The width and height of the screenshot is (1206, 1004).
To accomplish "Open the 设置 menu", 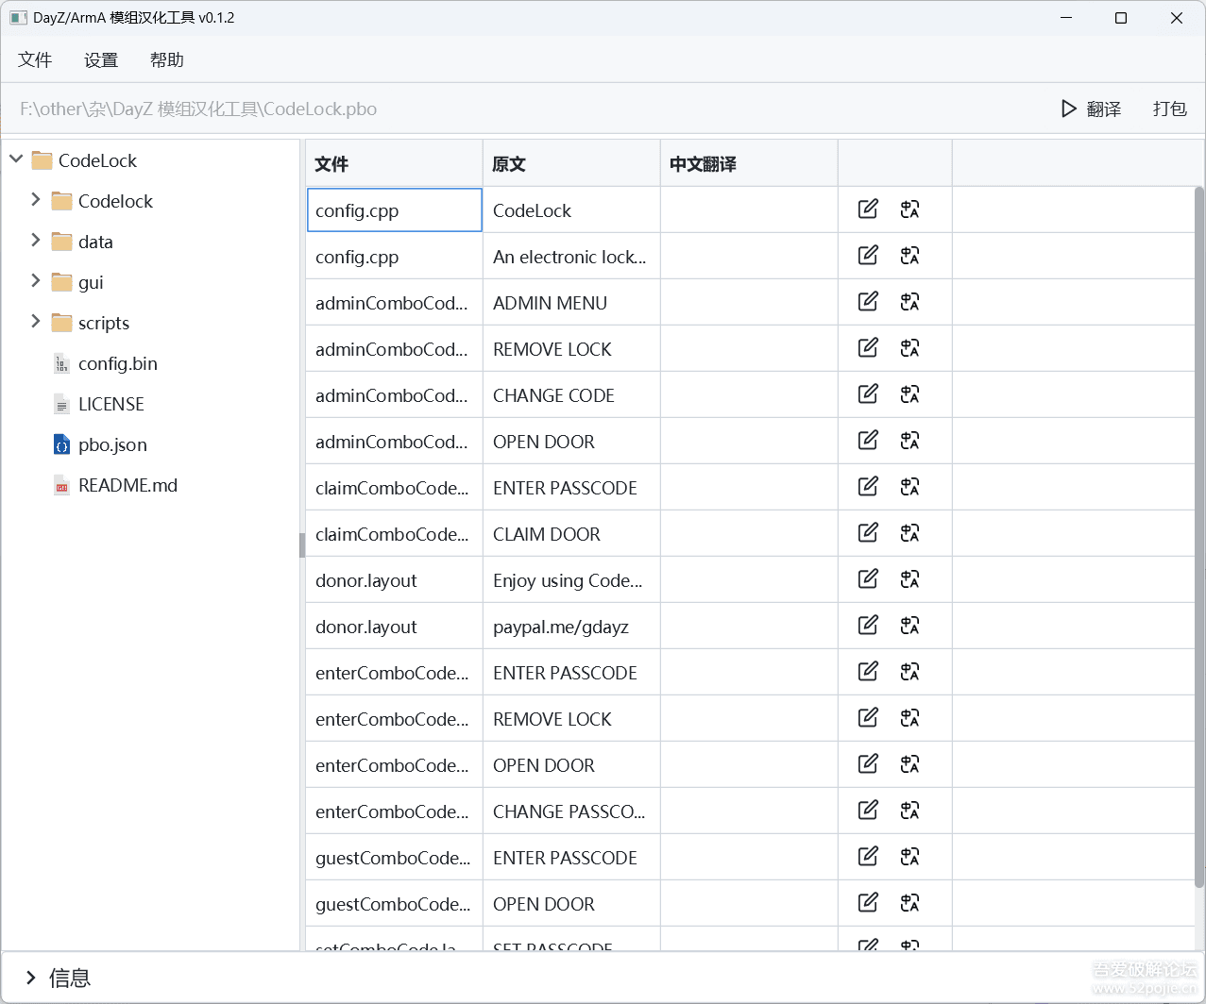I will pyautogui.click(x=101, y=60).
